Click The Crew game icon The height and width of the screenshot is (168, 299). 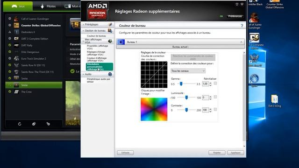pos(16,92)
